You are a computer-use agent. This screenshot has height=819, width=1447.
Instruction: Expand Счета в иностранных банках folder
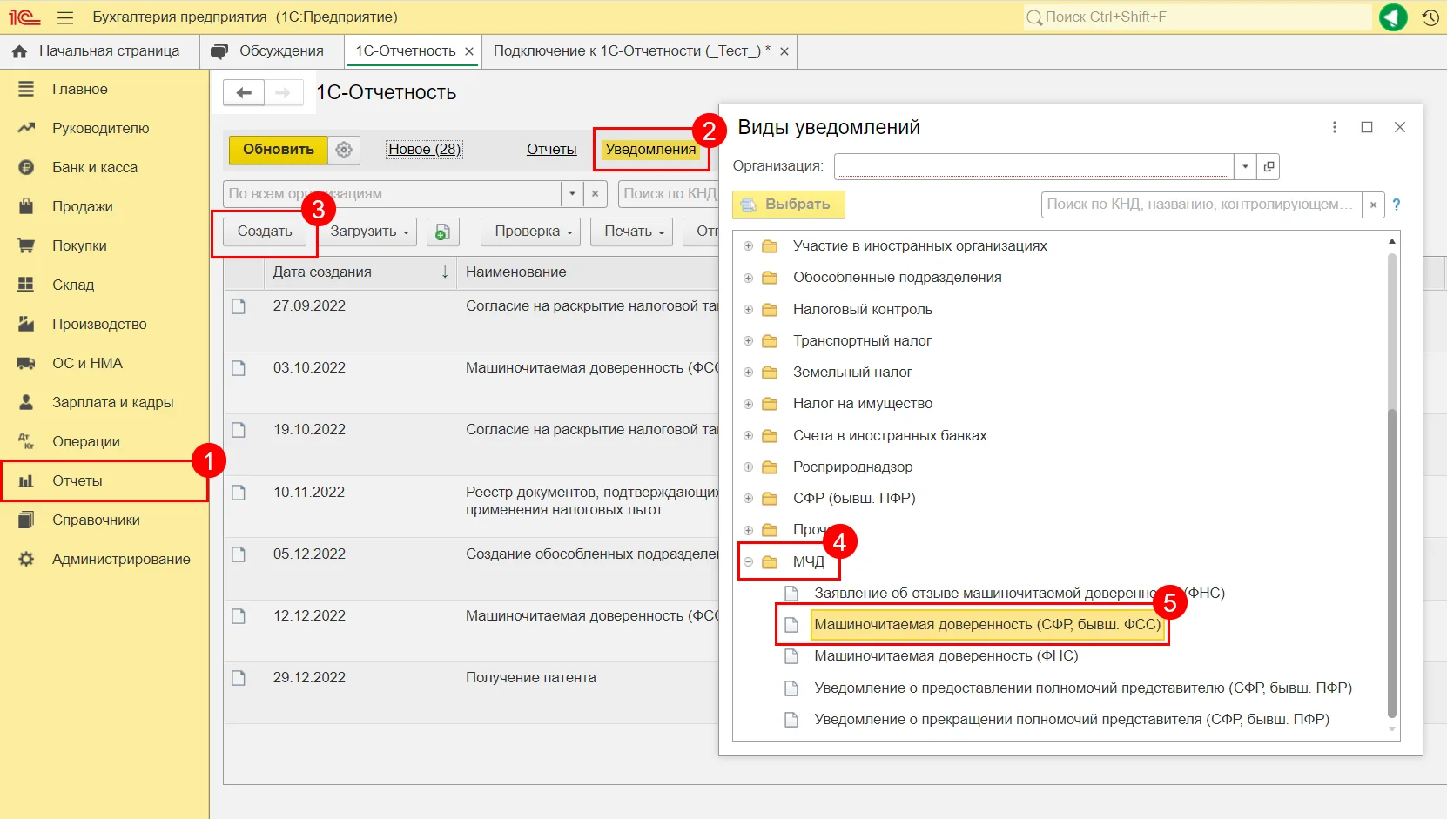click(748, 436)
